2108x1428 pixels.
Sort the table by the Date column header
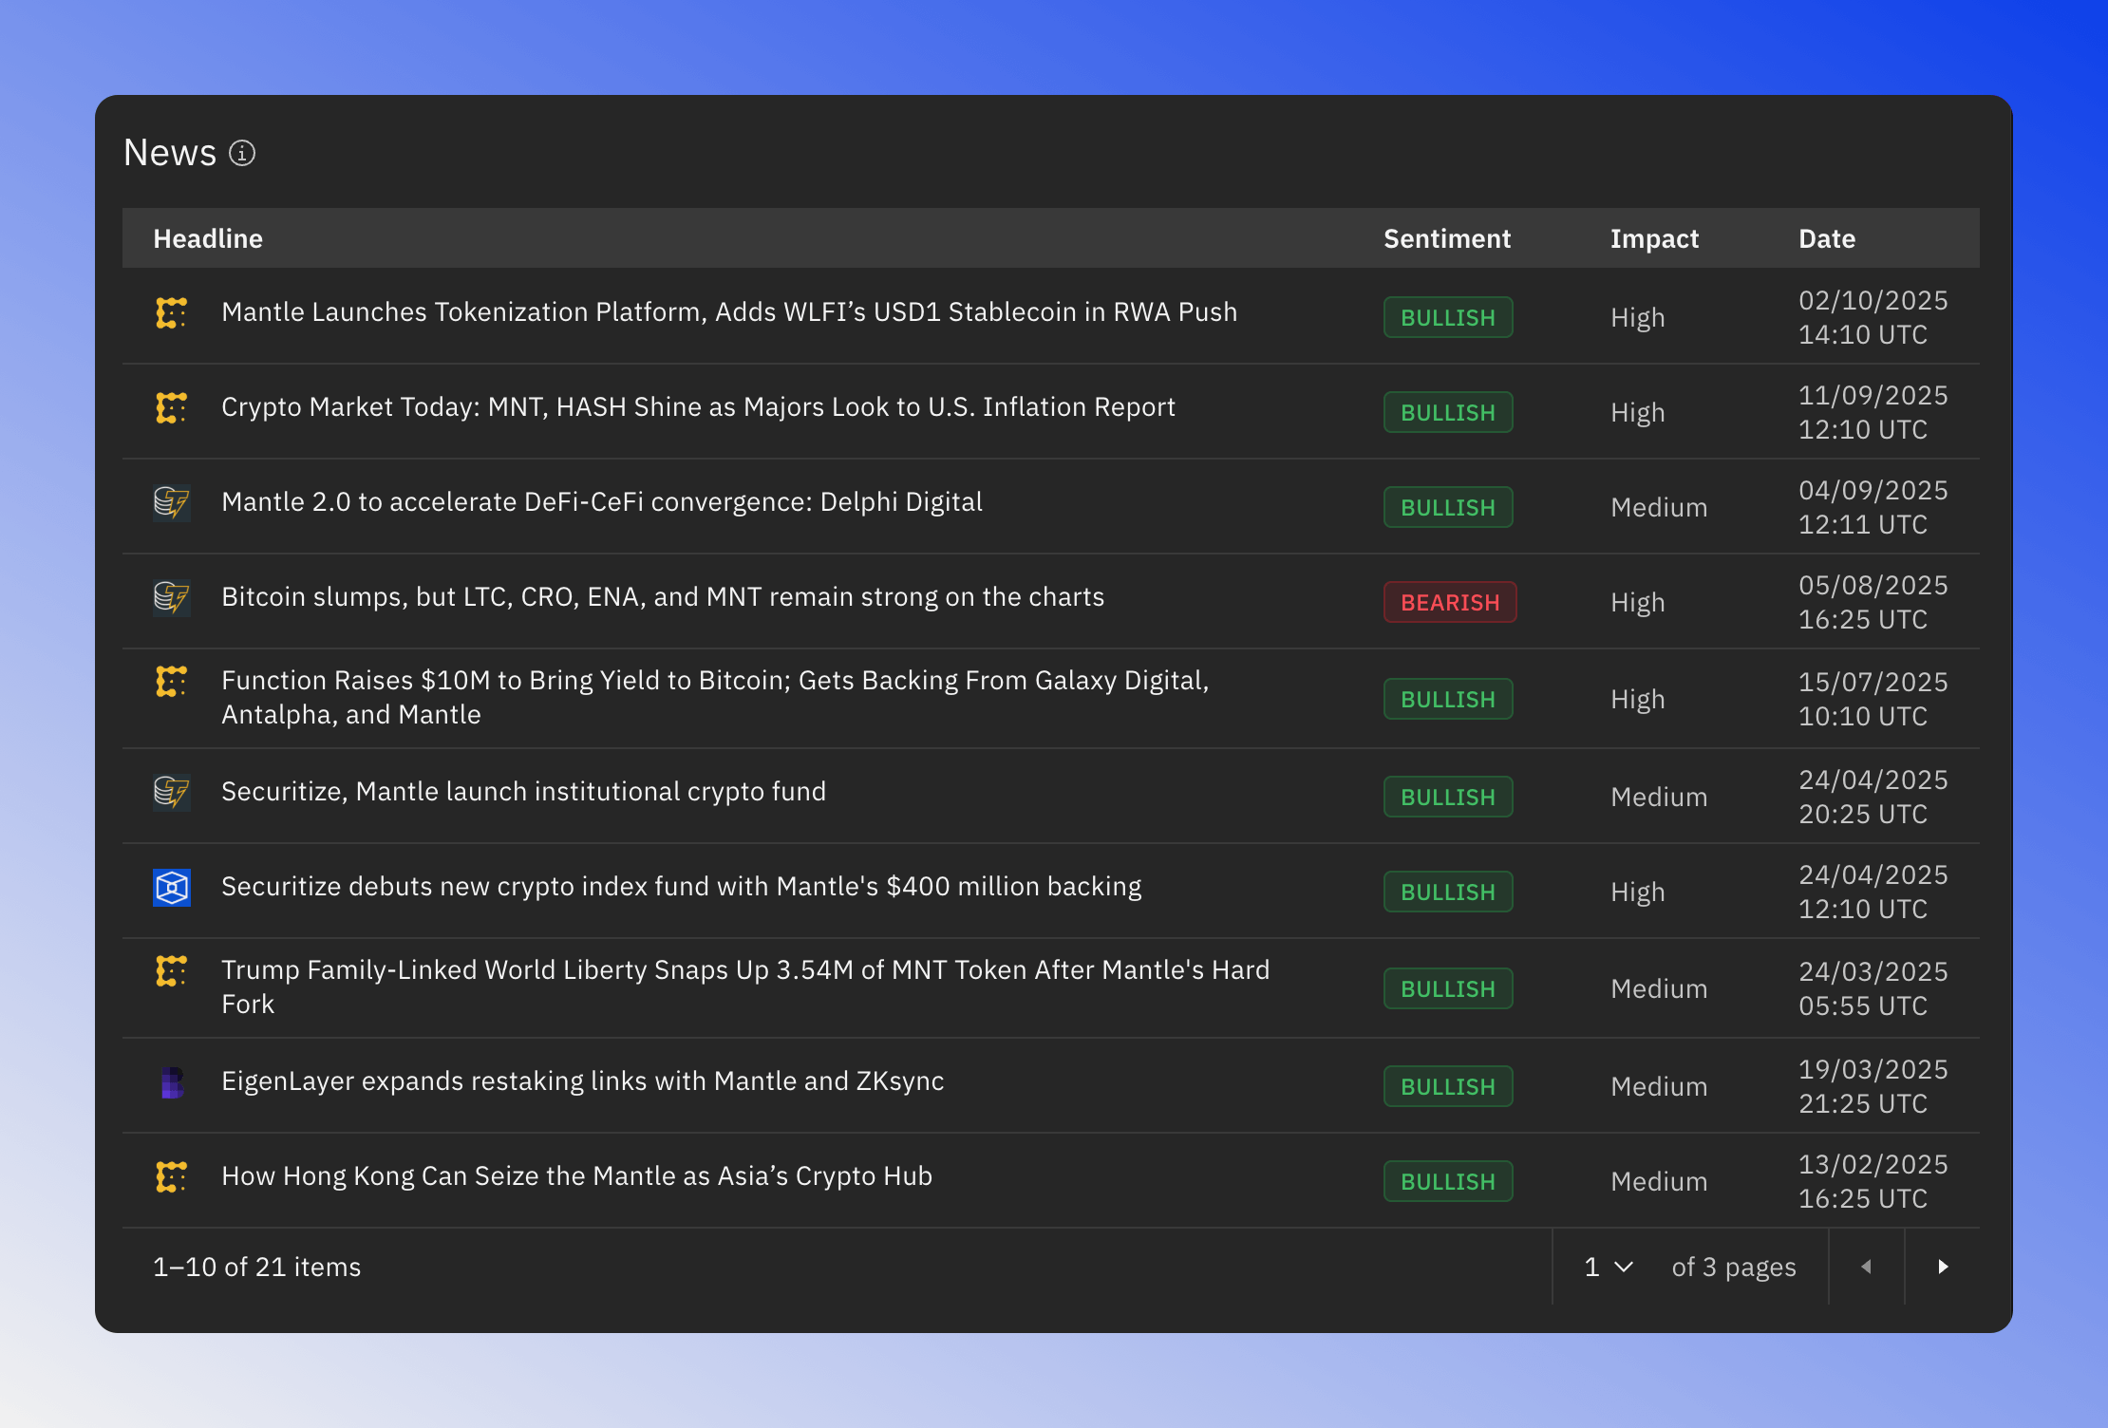click(1826, 238)
